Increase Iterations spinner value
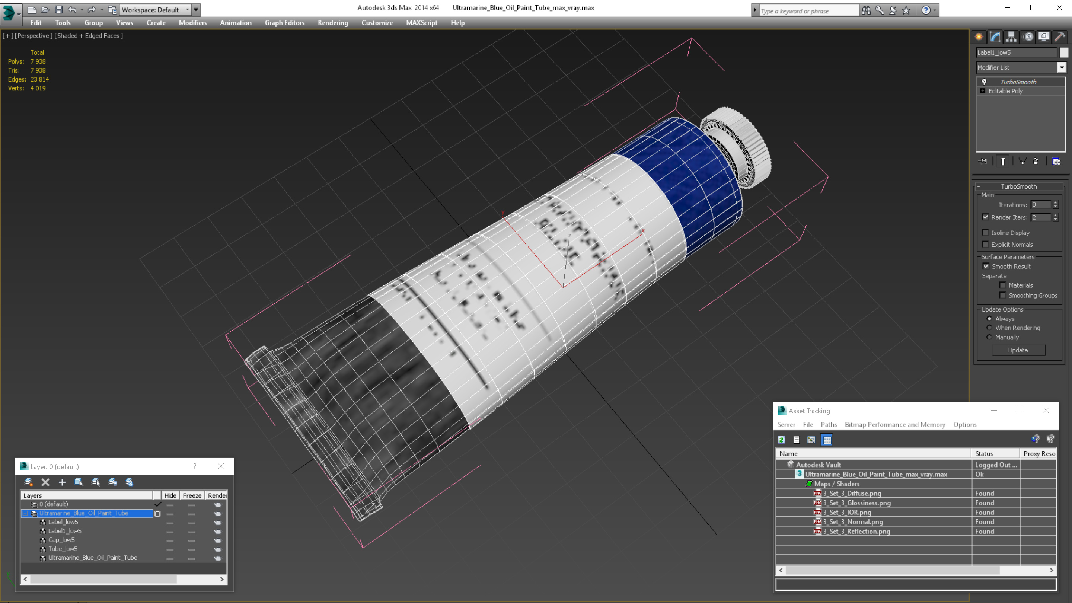 [1055, 202]
